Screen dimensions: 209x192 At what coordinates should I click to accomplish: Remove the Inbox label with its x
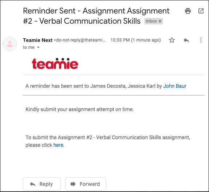(160, 21)
